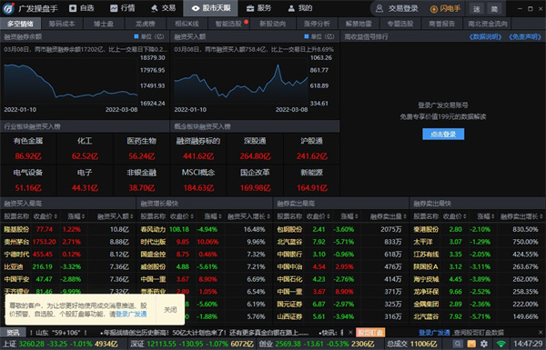
Task: Launch the 闪电手 quick trade
Action: [445, 8]
